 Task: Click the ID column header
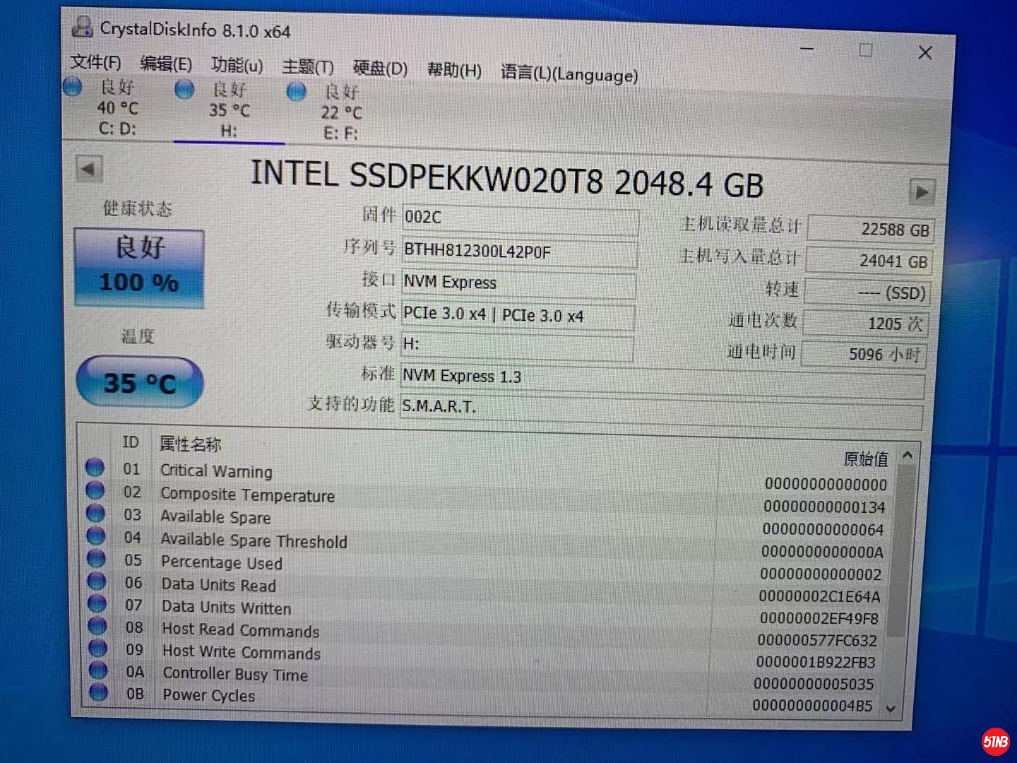click(131, 442)
